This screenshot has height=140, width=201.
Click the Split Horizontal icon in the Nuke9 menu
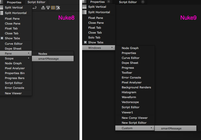(x=84, y=12)
